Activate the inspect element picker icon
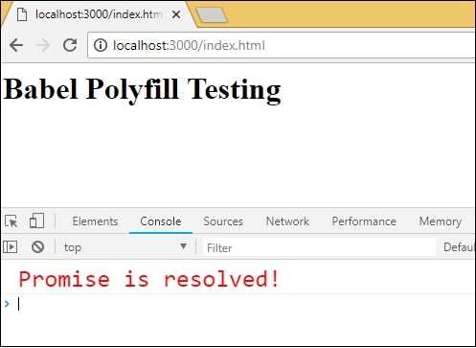Screen dimensions: 476x348 (x=11, y=221)
